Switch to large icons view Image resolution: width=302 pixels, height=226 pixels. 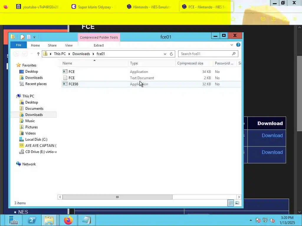(x=237, y=203)
